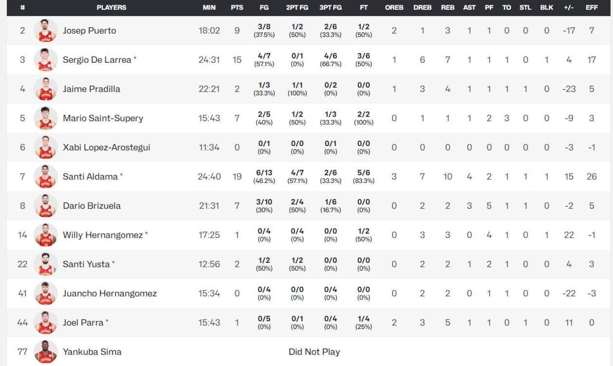Go to Mario Saint-Supery's name link
The image size is (613, 366).
(103, 118)
